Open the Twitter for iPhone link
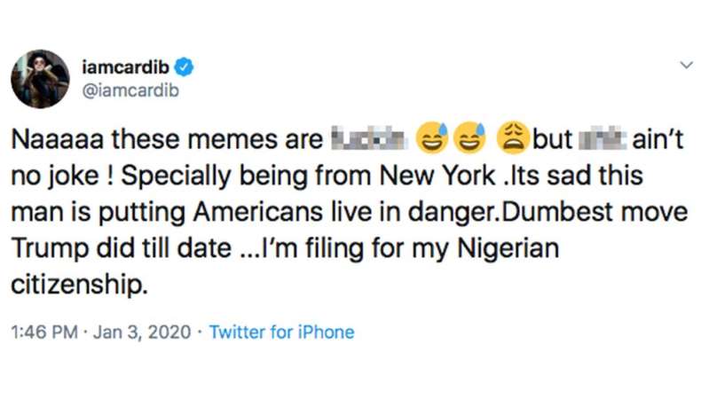 pos(281,332)
